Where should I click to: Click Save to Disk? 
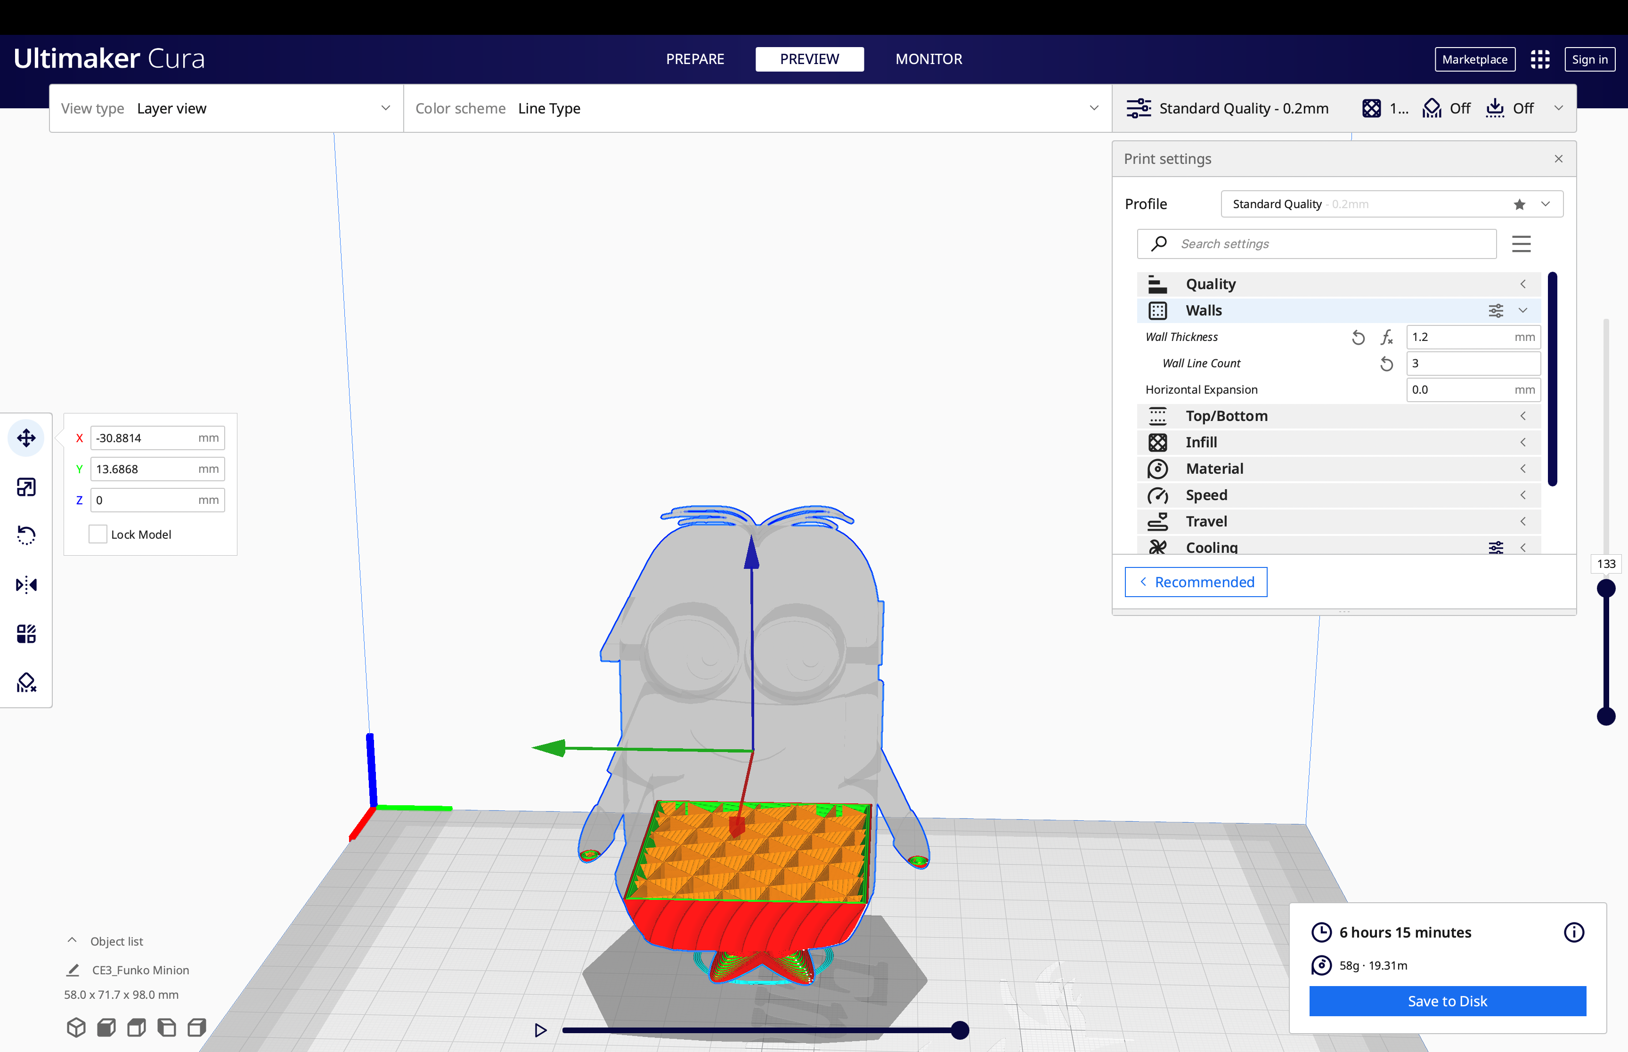(x=1447, y=1001)
